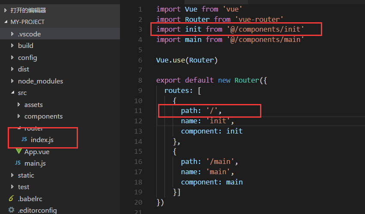Click line number 11 in the gutter

click(138, 111)
